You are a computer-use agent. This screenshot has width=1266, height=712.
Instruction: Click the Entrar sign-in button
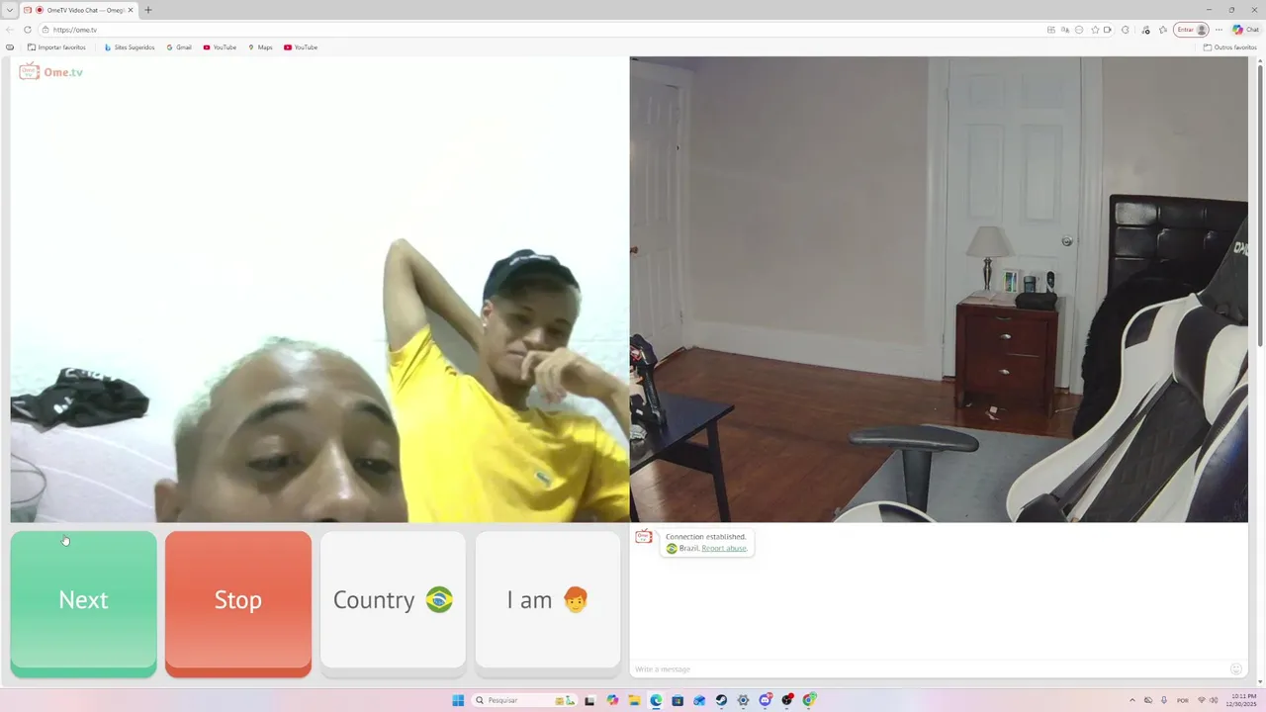coord(1191,30)
